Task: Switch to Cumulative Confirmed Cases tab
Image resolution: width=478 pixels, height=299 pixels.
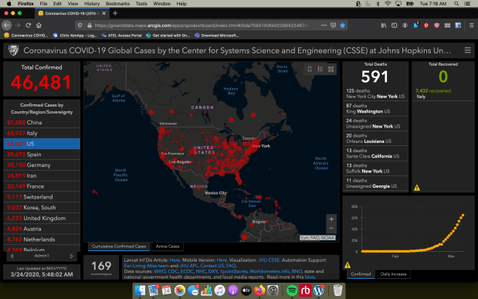Action: point(119,246)
